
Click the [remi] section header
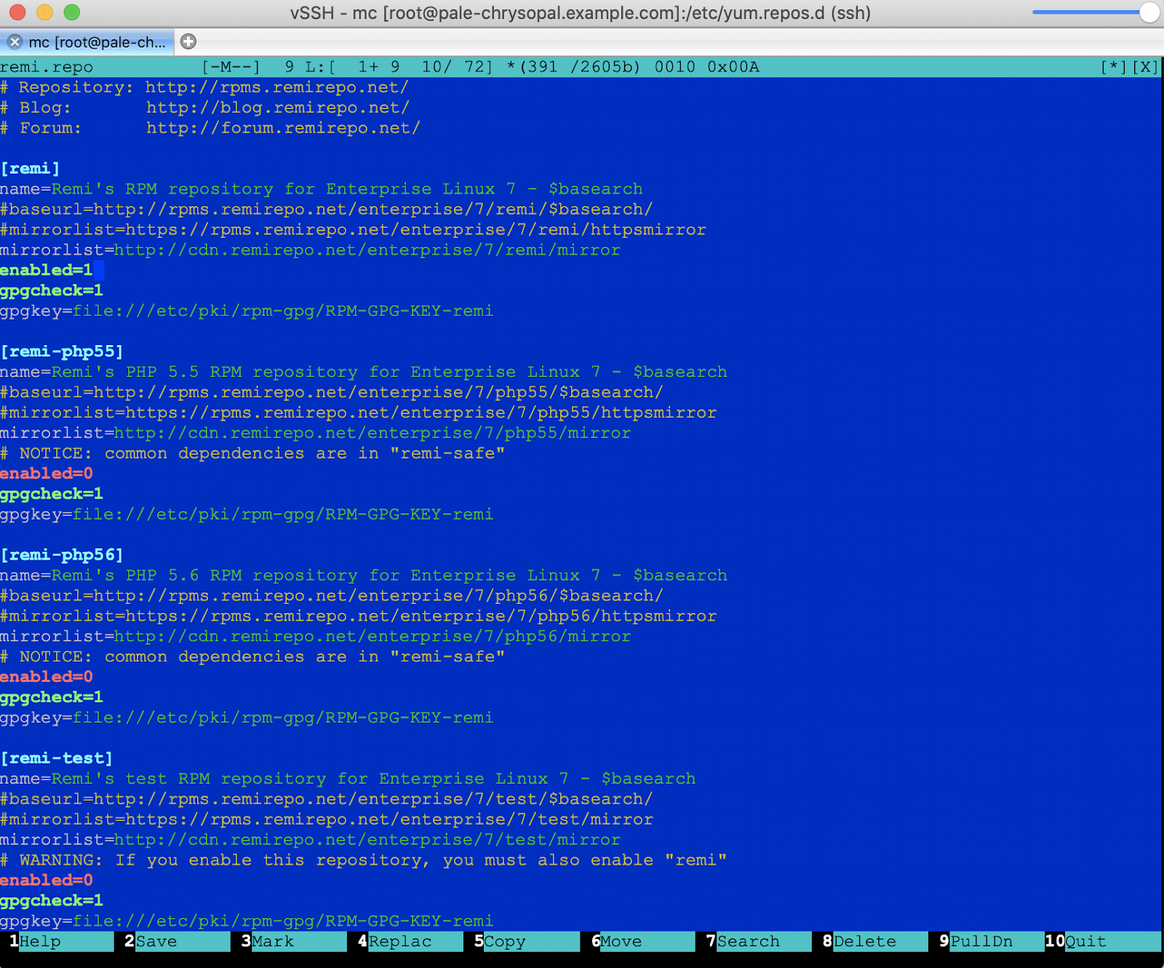(x=30, y=169)
